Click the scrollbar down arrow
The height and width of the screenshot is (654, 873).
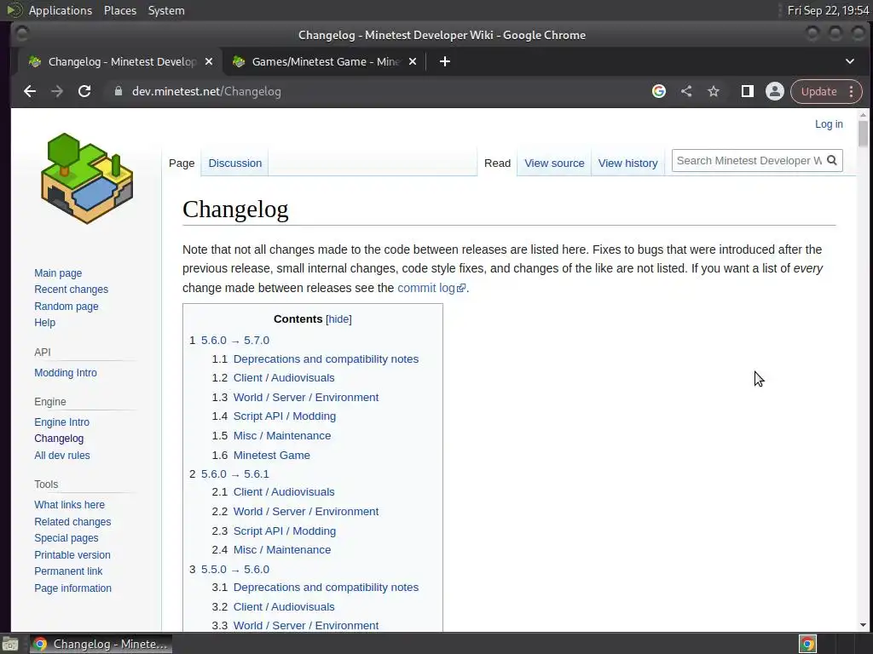click(x=863, y=624)
